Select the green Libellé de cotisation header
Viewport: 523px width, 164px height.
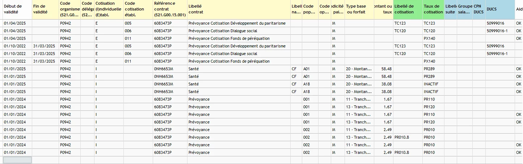408,9
